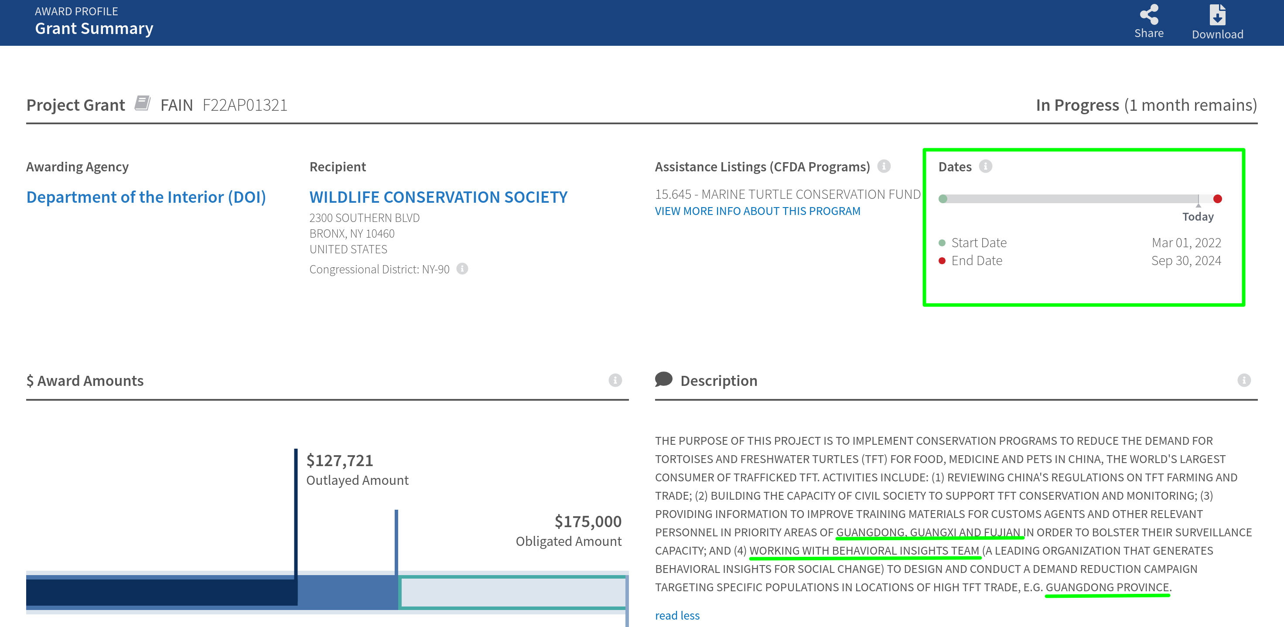
Task: Click the dark navy outlayed amount bar
Action: 161,592
